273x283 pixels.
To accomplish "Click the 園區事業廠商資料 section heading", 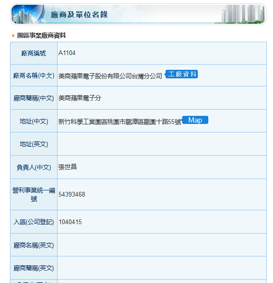I will pos(41,35).
